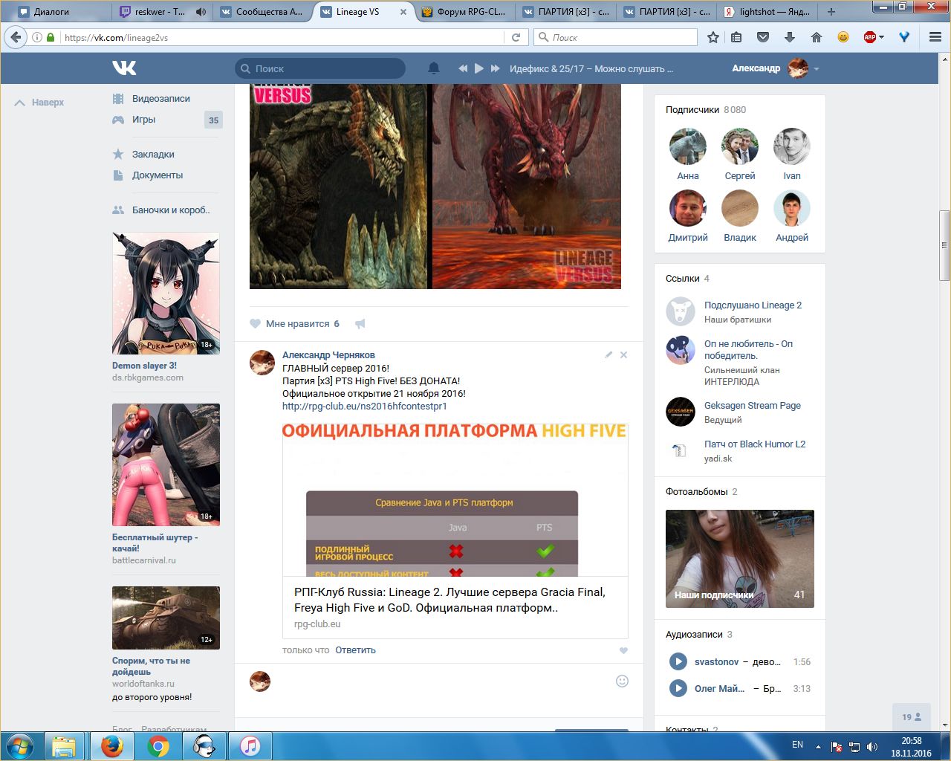Show hidden system tray icons
Viewport: 951px width, 761px height.
coord(818,746)
